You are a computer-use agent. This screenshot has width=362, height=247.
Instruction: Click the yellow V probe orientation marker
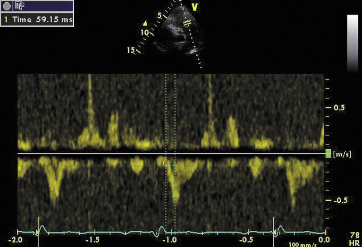[195, 7]
